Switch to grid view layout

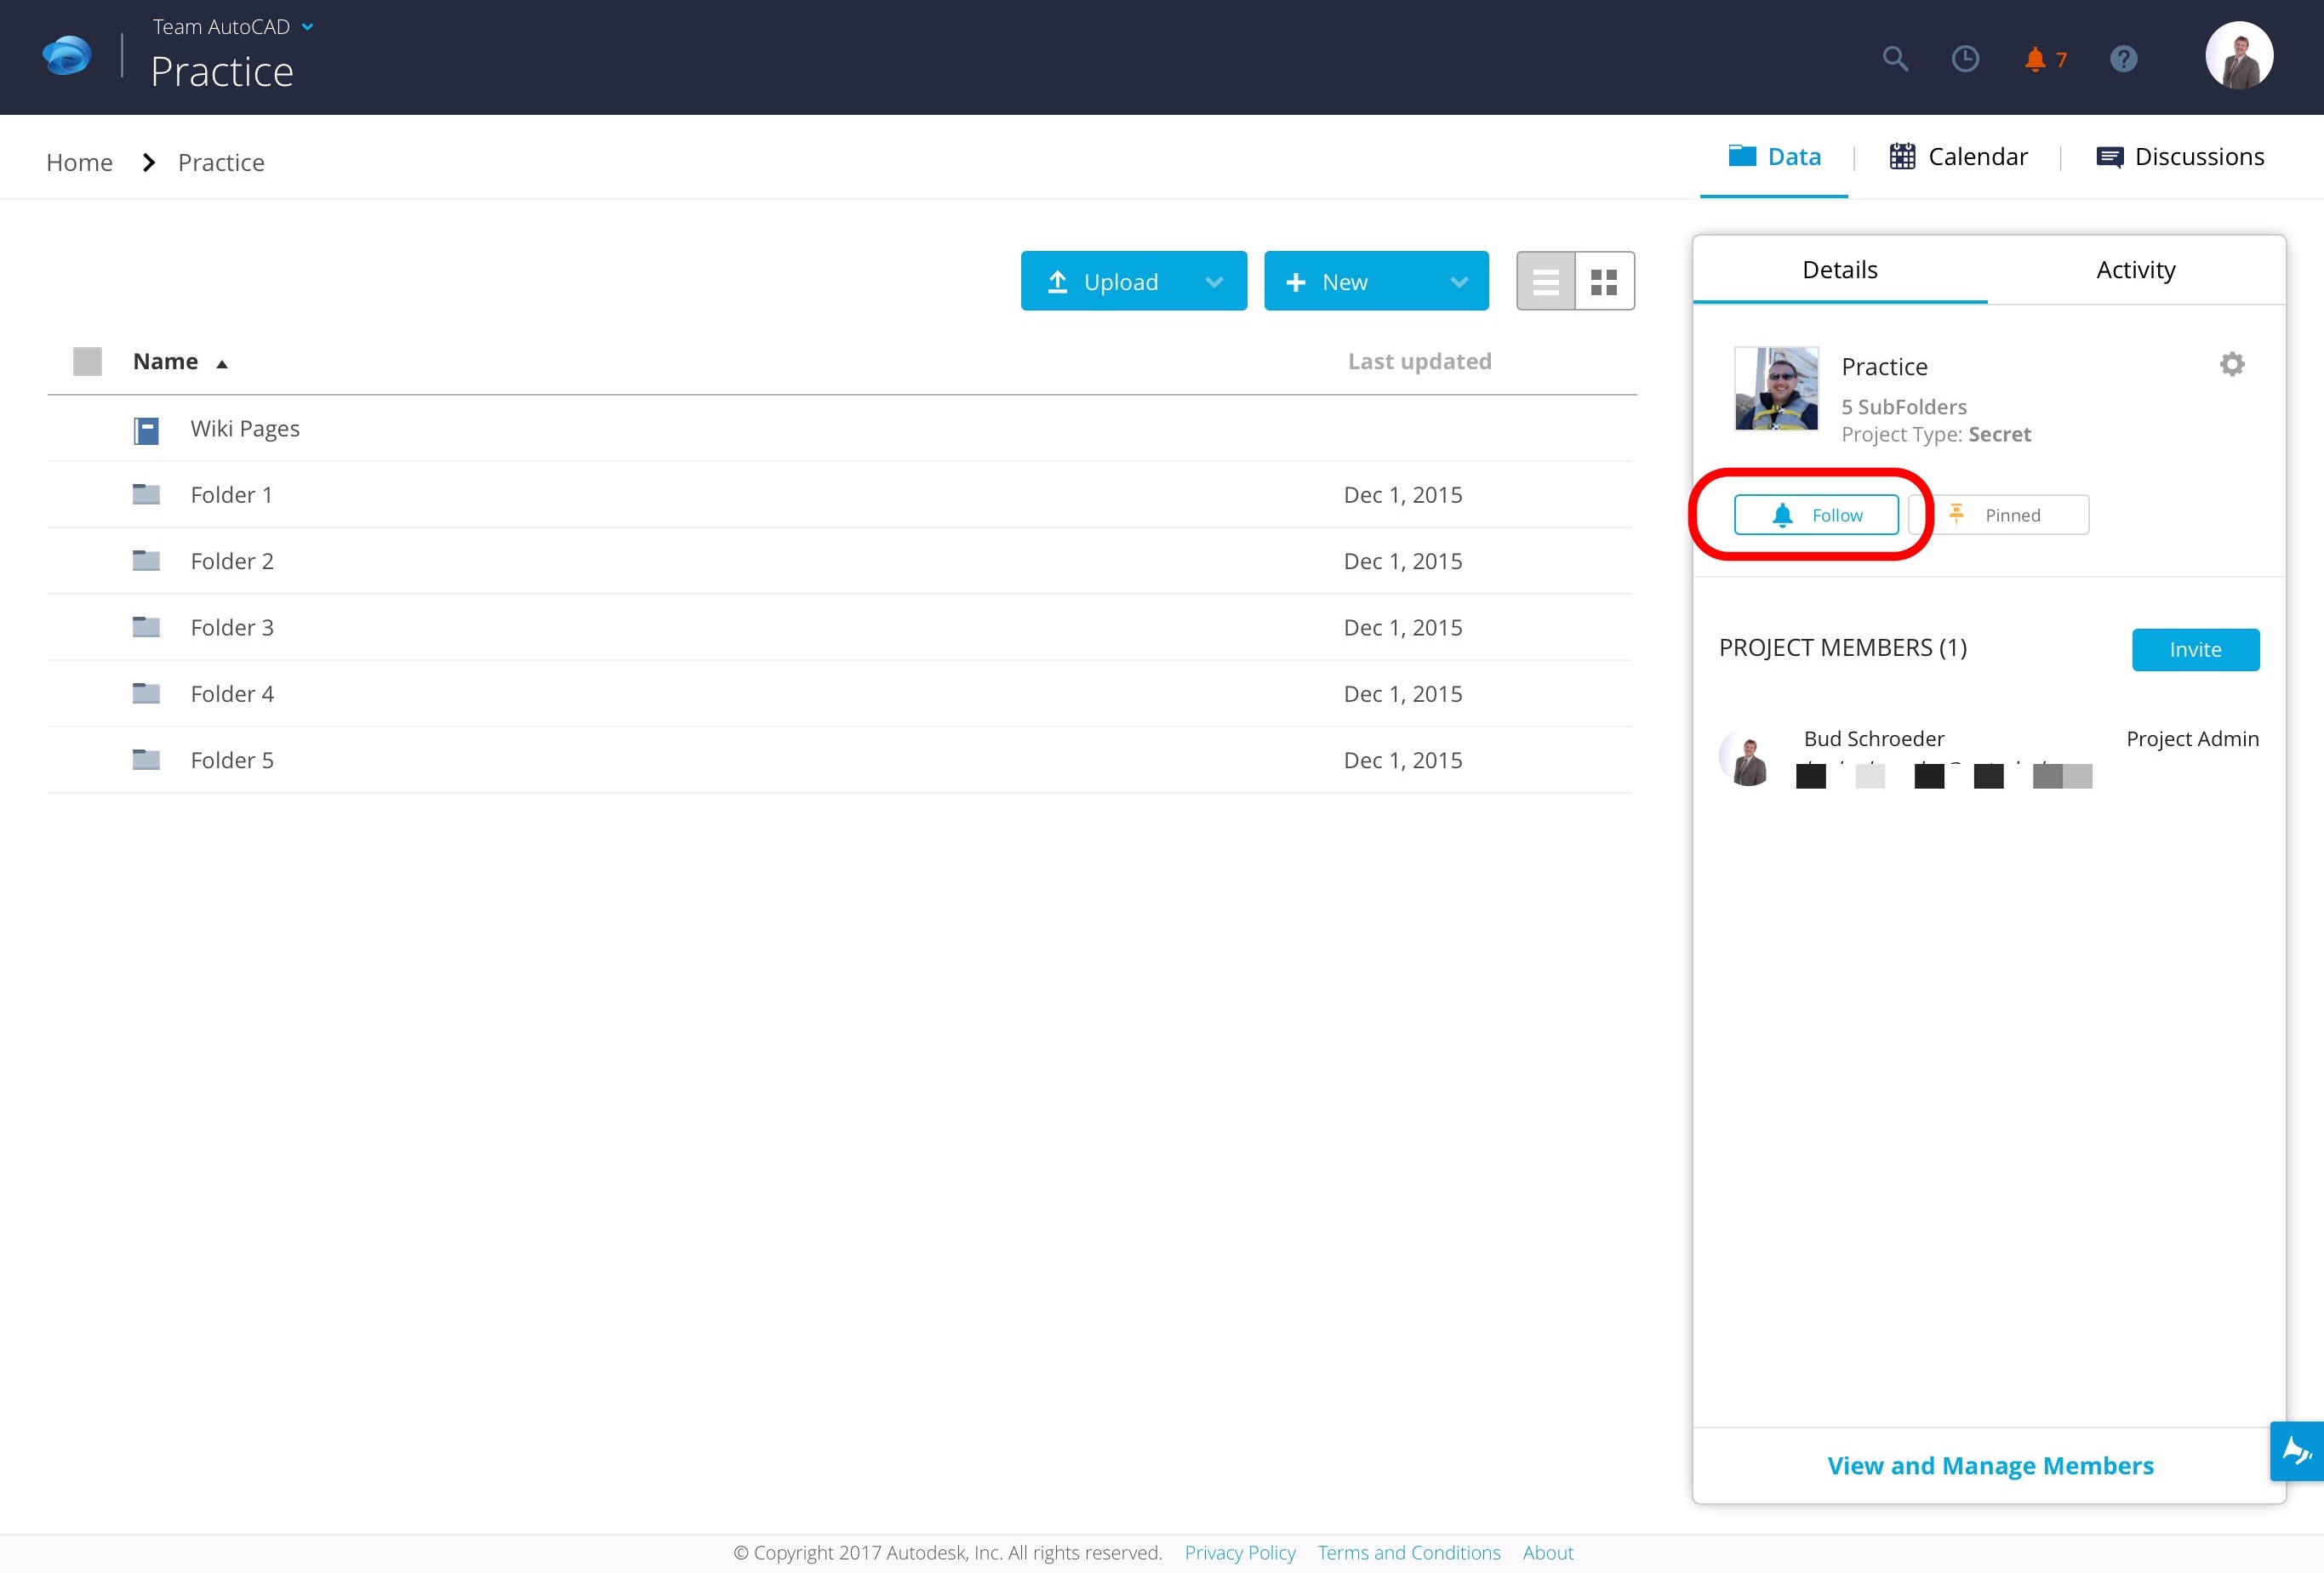[1604, 281]
